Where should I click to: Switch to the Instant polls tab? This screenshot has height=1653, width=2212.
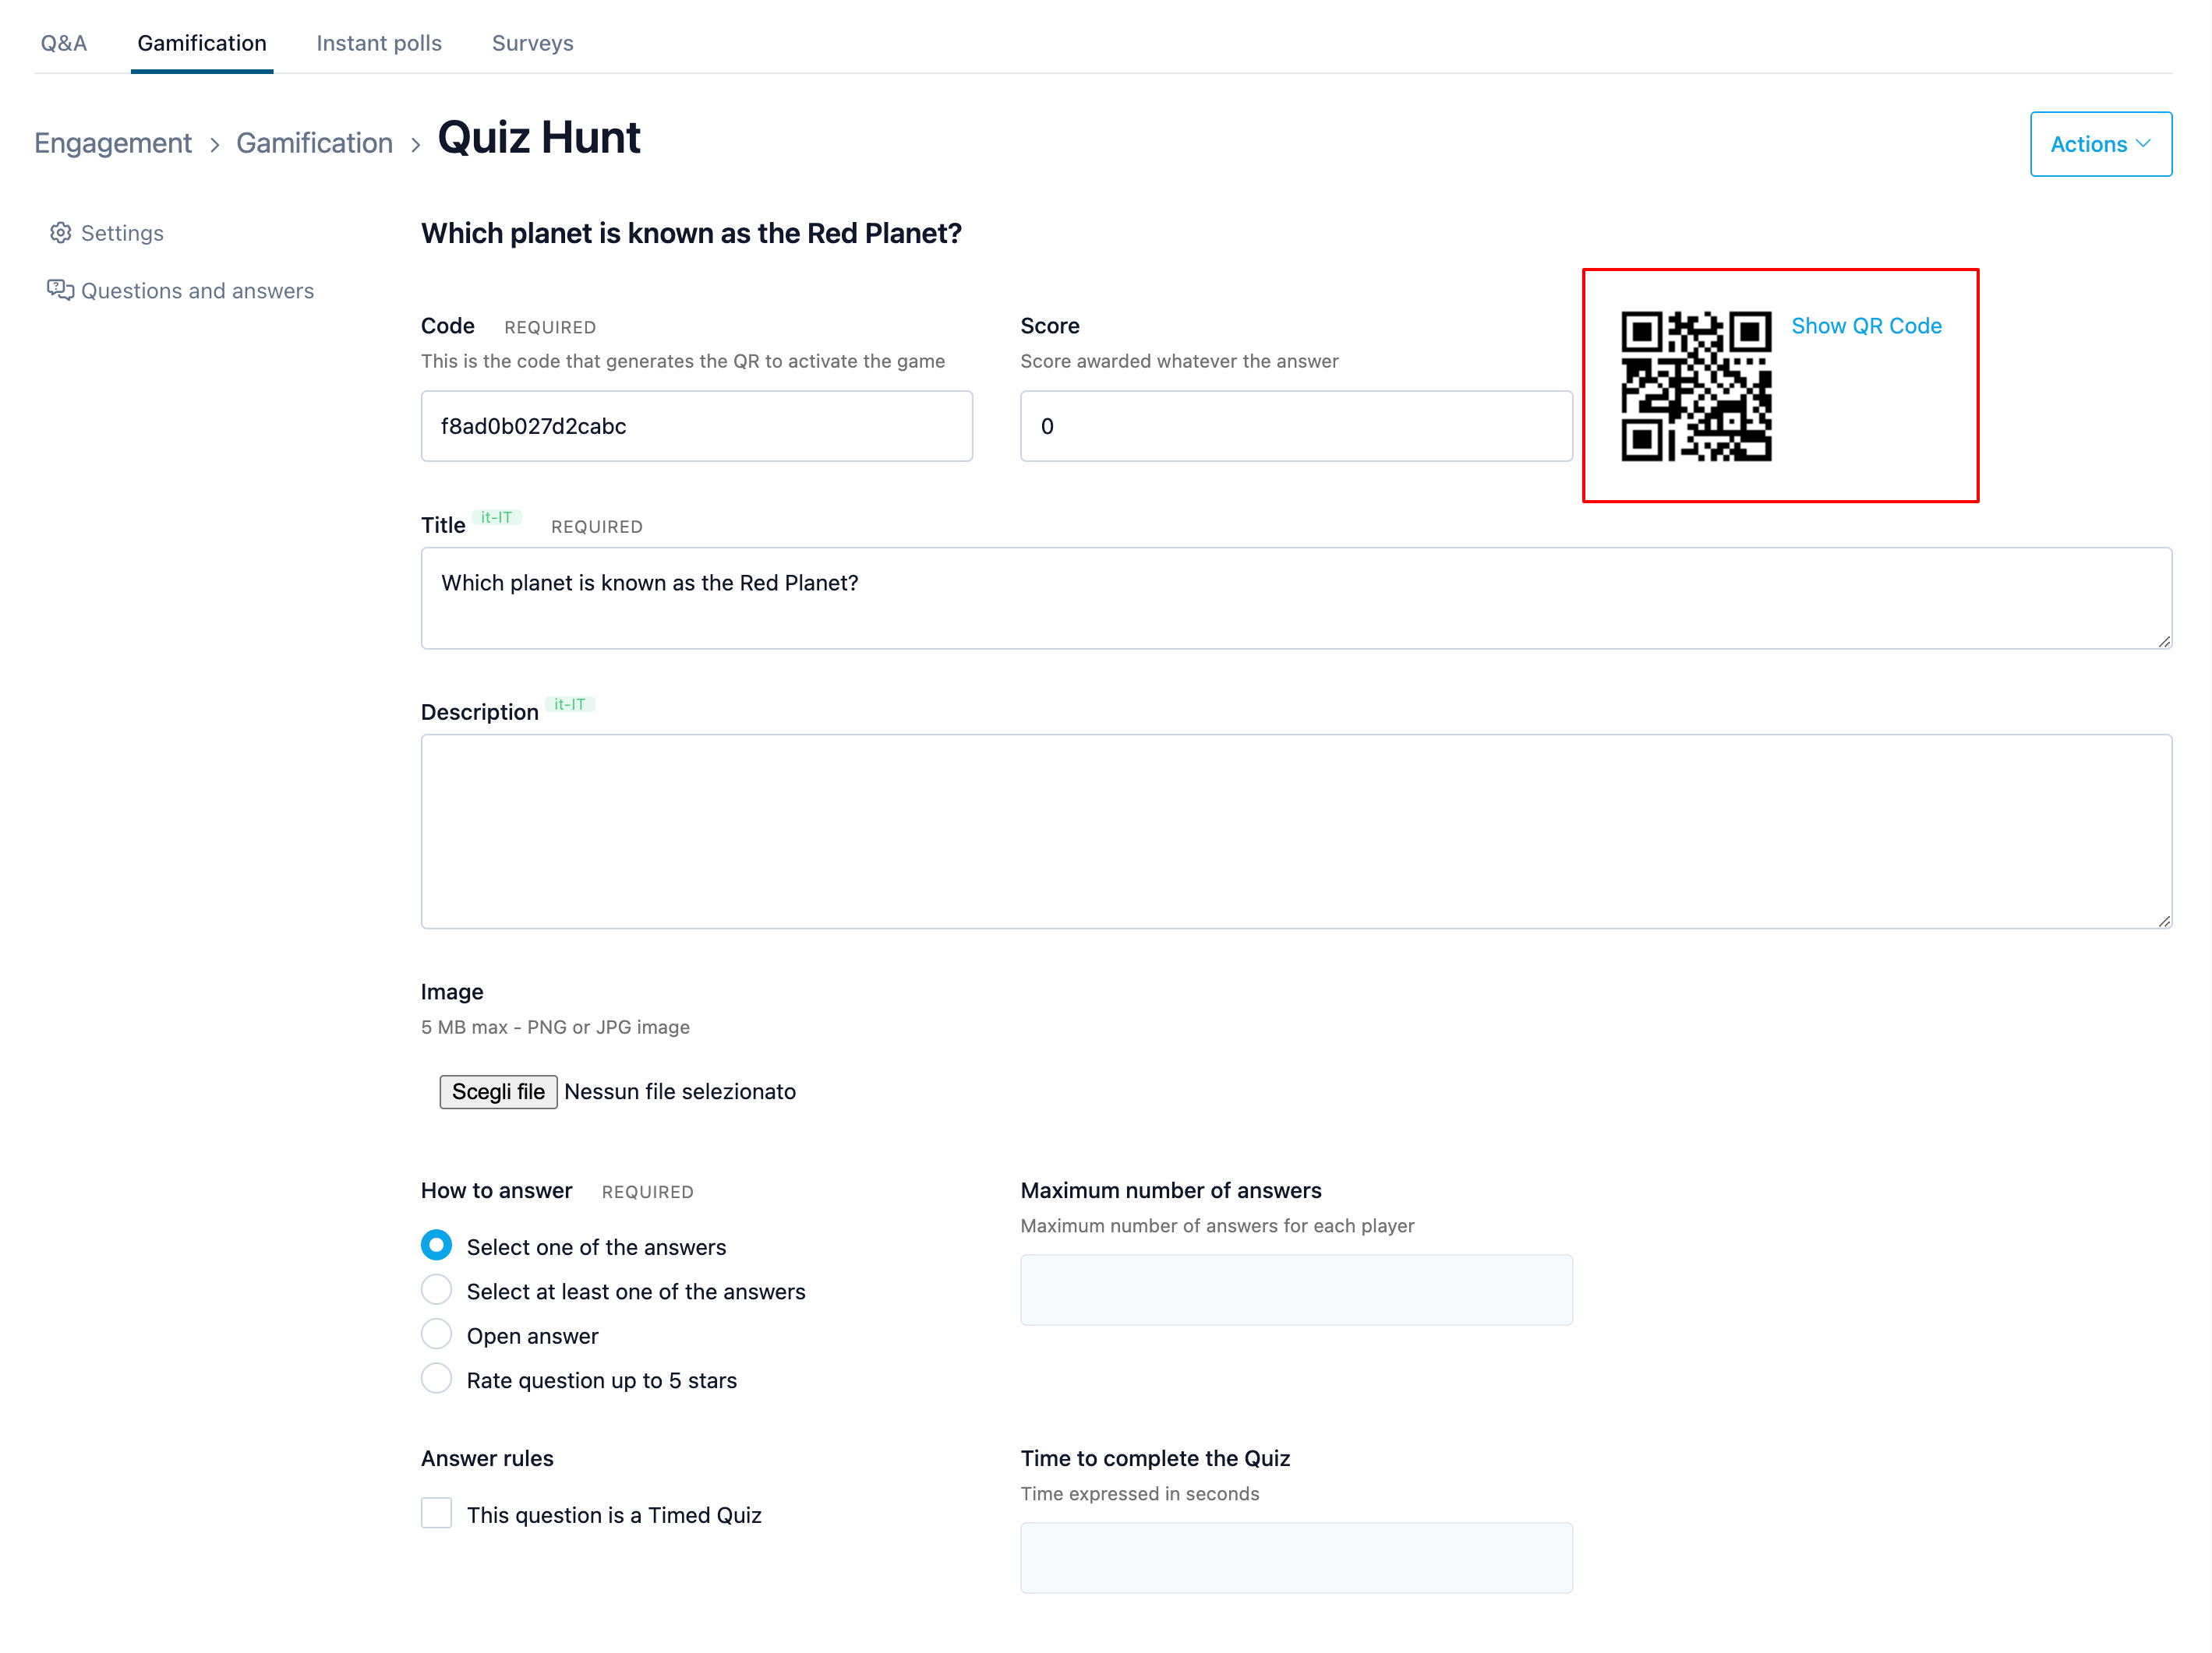379,43
